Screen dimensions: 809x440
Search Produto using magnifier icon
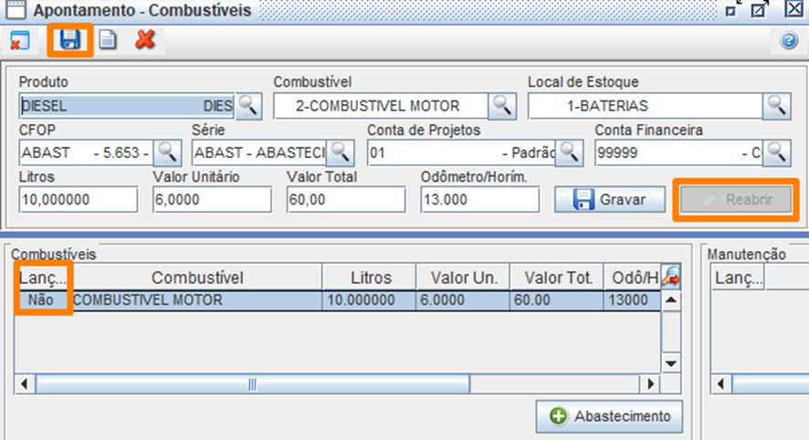(x=249, y=106)
